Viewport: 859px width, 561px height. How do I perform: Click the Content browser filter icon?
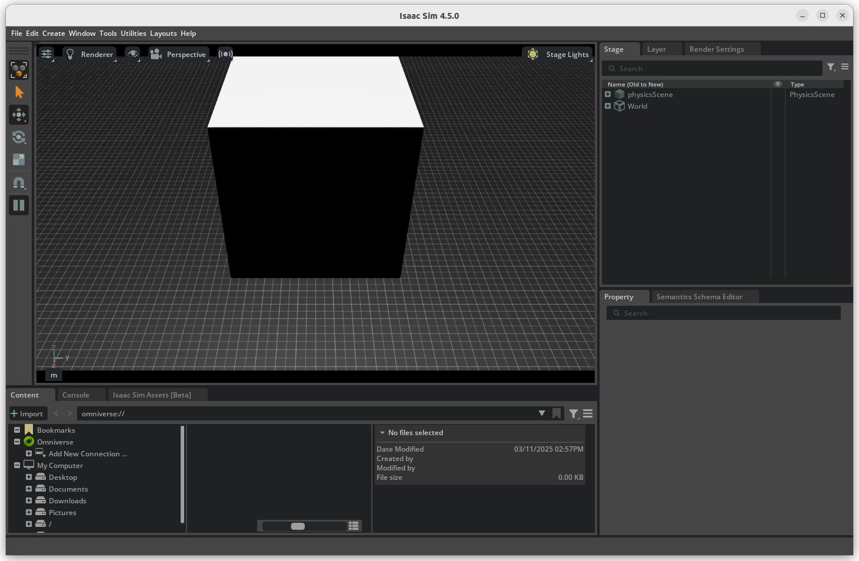coord(574,414)
